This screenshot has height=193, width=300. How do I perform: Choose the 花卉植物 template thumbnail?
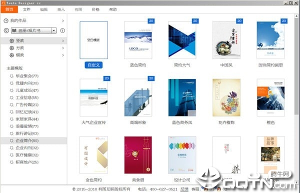[226, 97]
